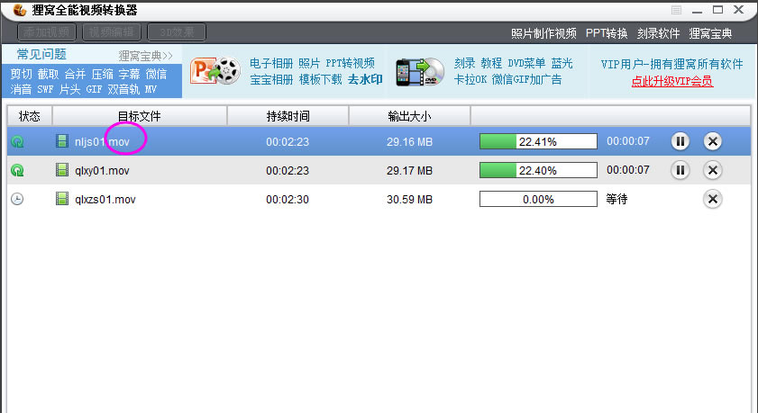758x413 pixels.
Task: Pause the nljs01.mov conversion
Action: coord(680,141)
